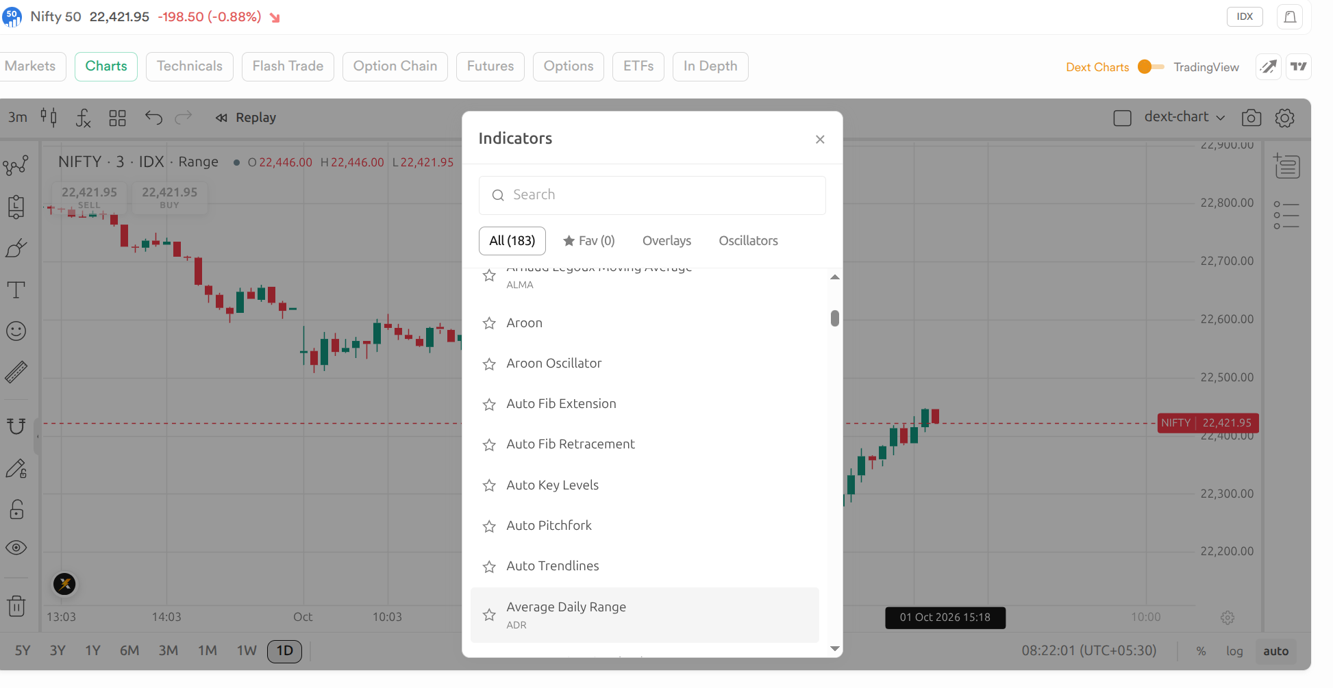
Task: Open the TradingView logo button
Action: tap(1299, 66)
